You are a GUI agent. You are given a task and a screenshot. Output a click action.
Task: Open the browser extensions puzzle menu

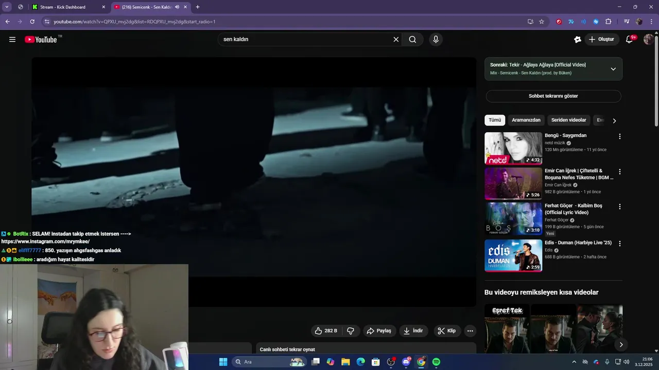(x=609, y=22)
